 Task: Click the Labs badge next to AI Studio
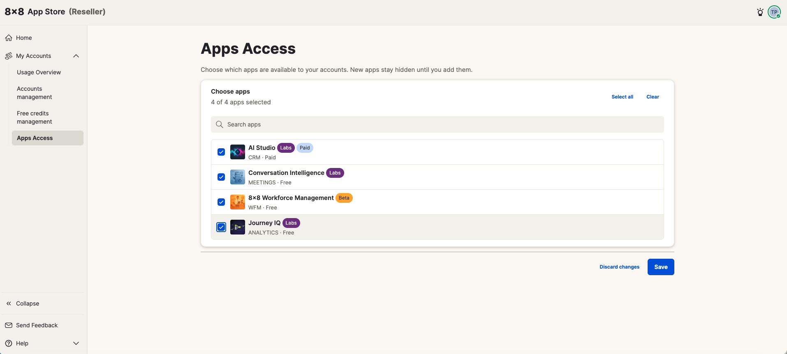click(286, 148)
